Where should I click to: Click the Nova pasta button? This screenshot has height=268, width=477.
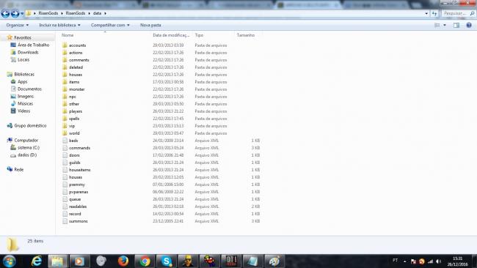pos(150,25)
